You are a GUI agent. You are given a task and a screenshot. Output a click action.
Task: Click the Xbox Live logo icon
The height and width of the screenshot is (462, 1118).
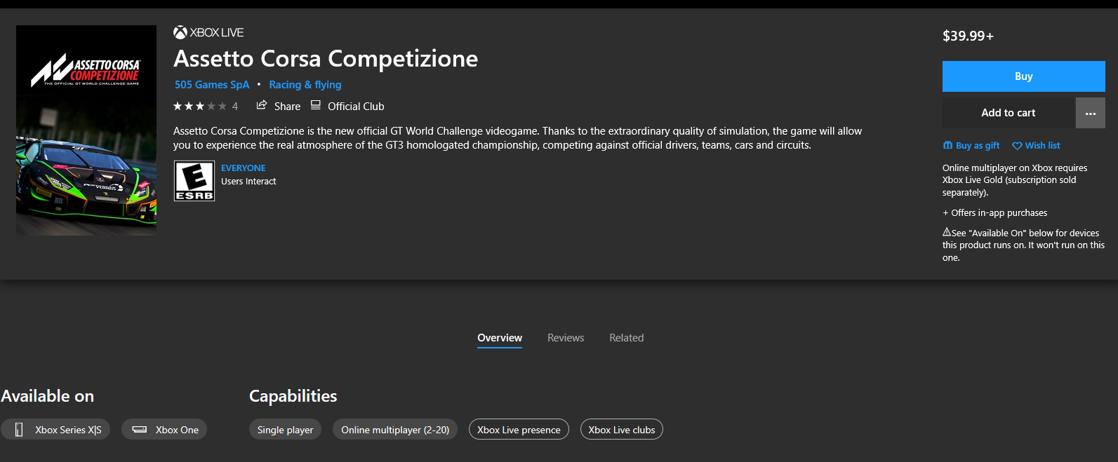(180, 32)
